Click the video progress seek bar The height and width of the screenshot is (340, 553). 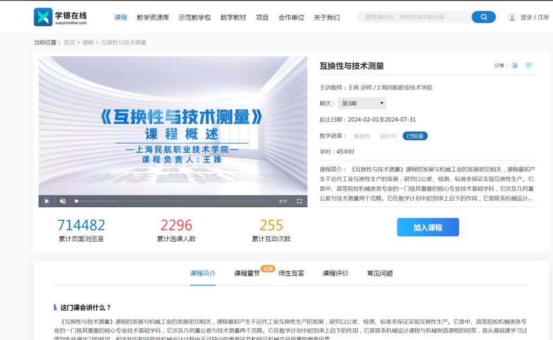tap(173, 201)
